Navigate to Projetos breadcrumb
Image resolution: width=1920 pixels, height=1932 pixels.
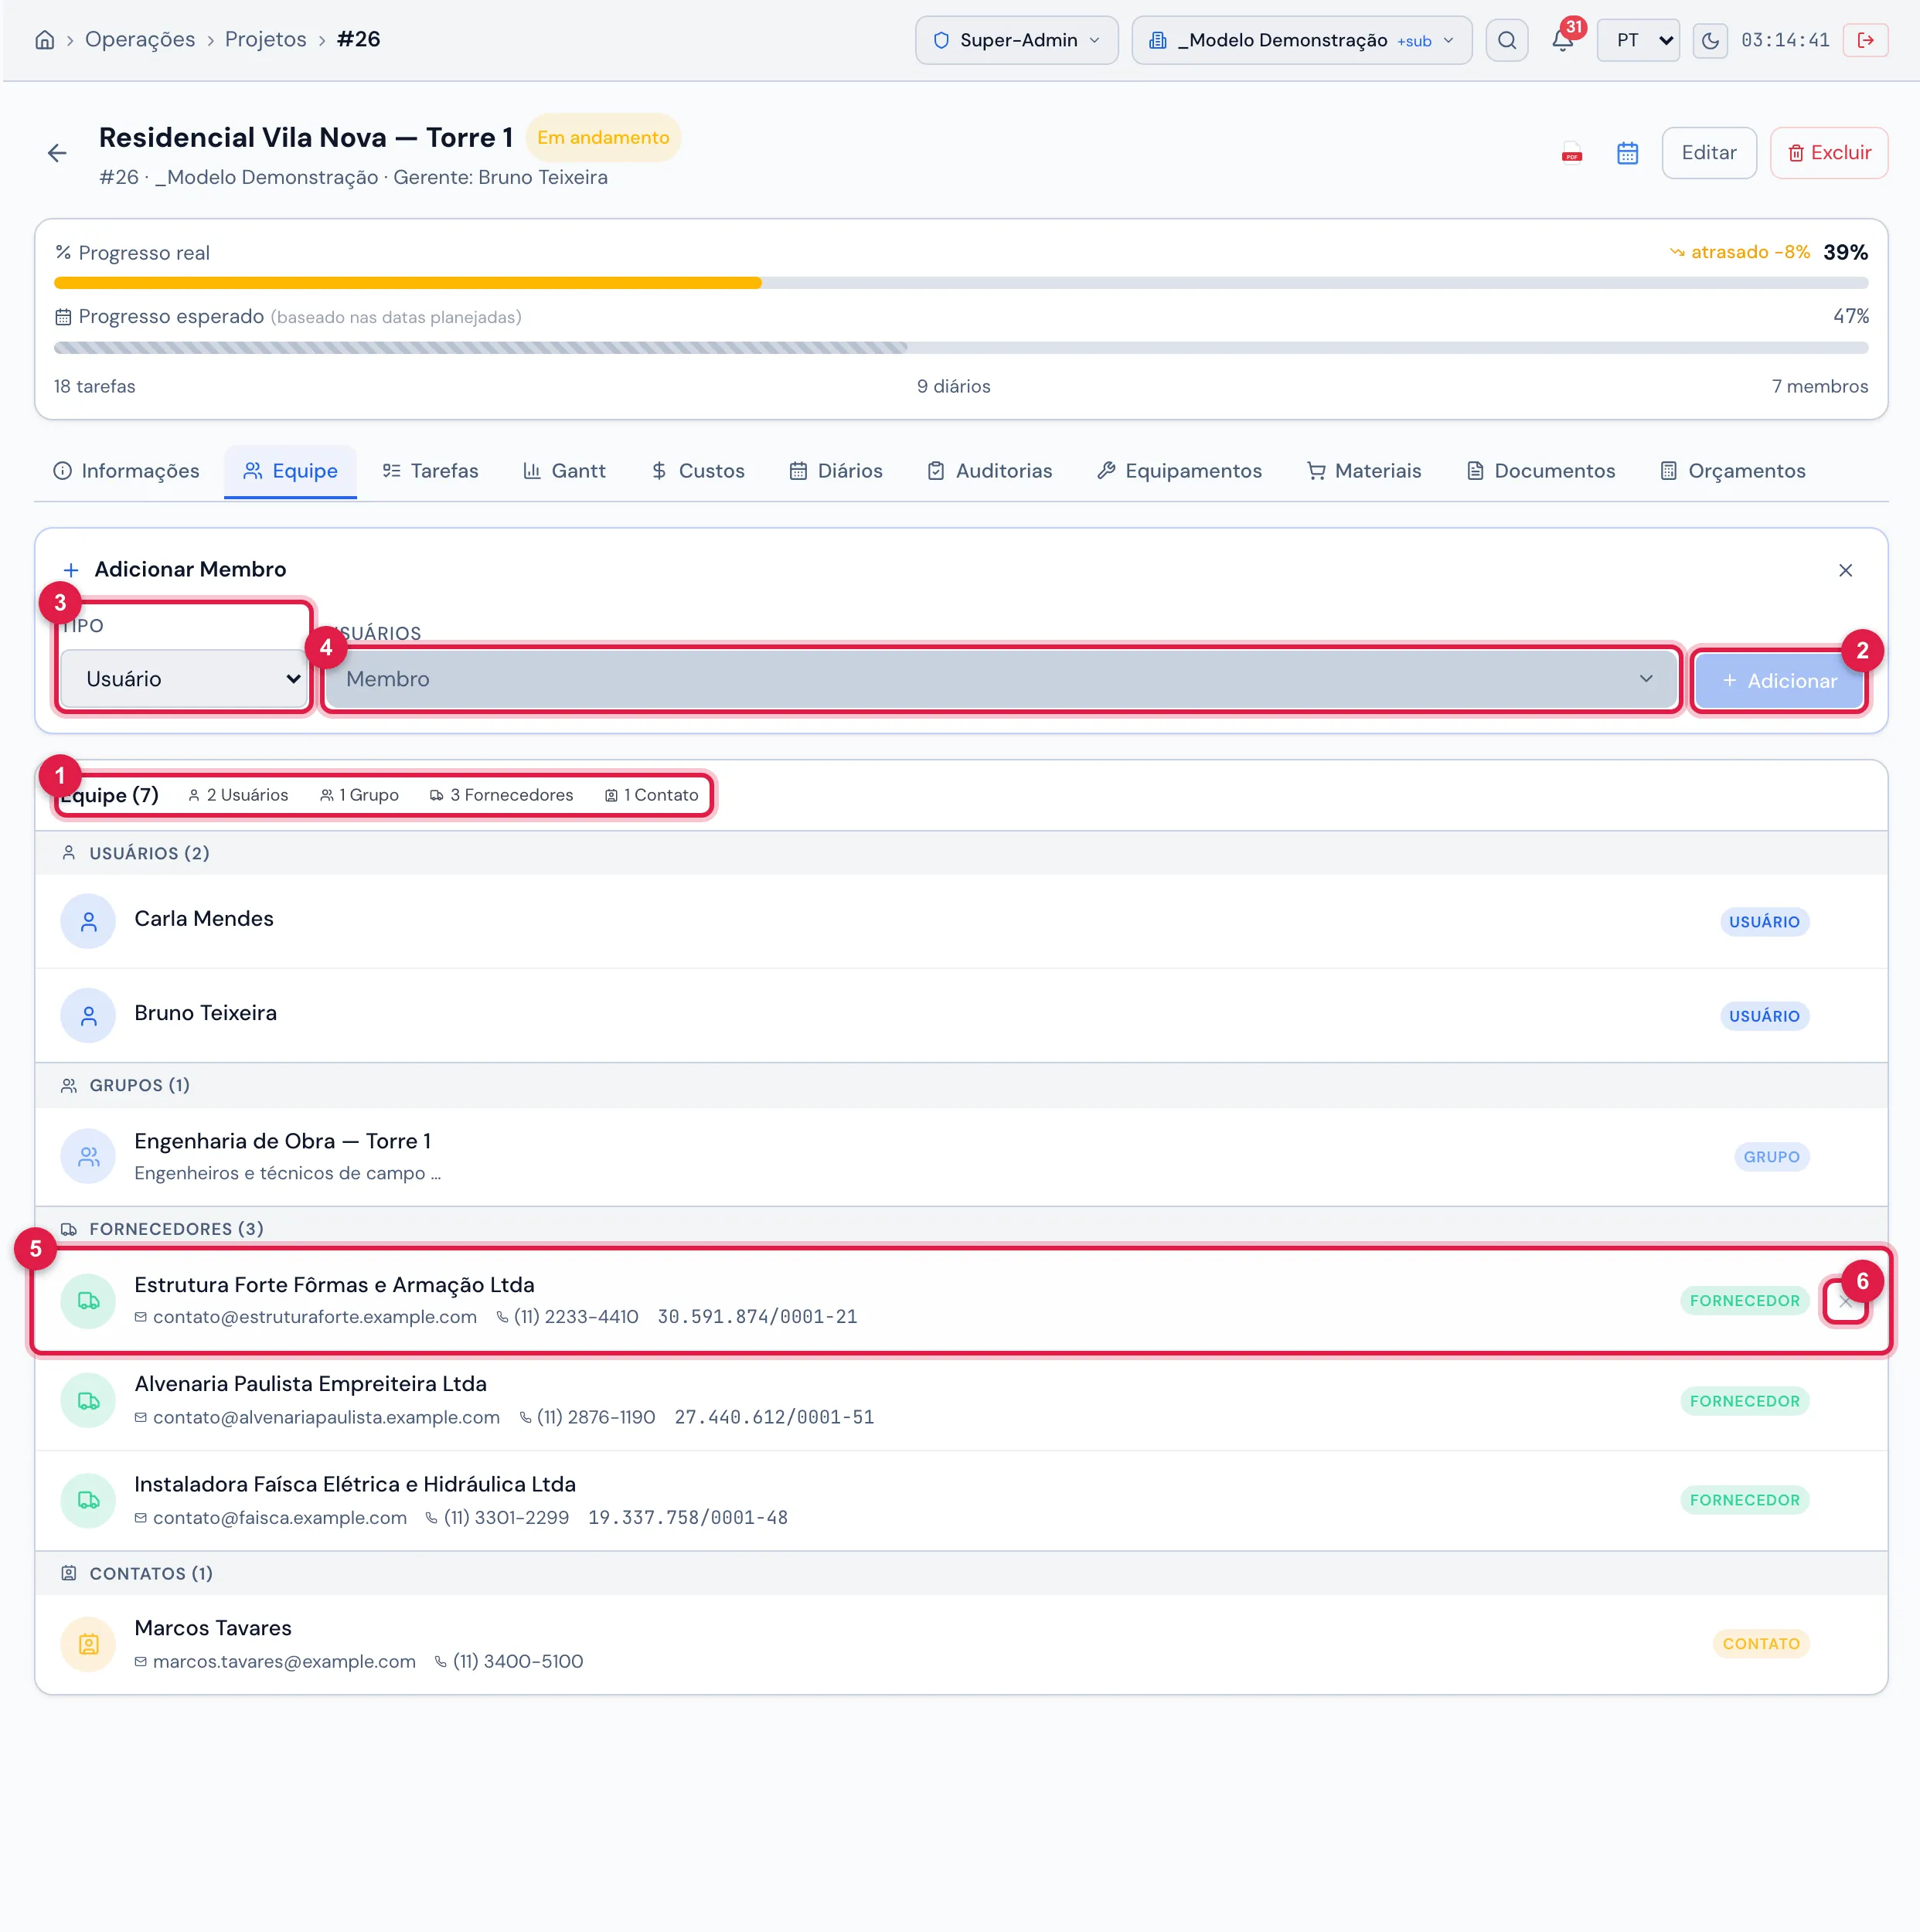coord(265,39)
